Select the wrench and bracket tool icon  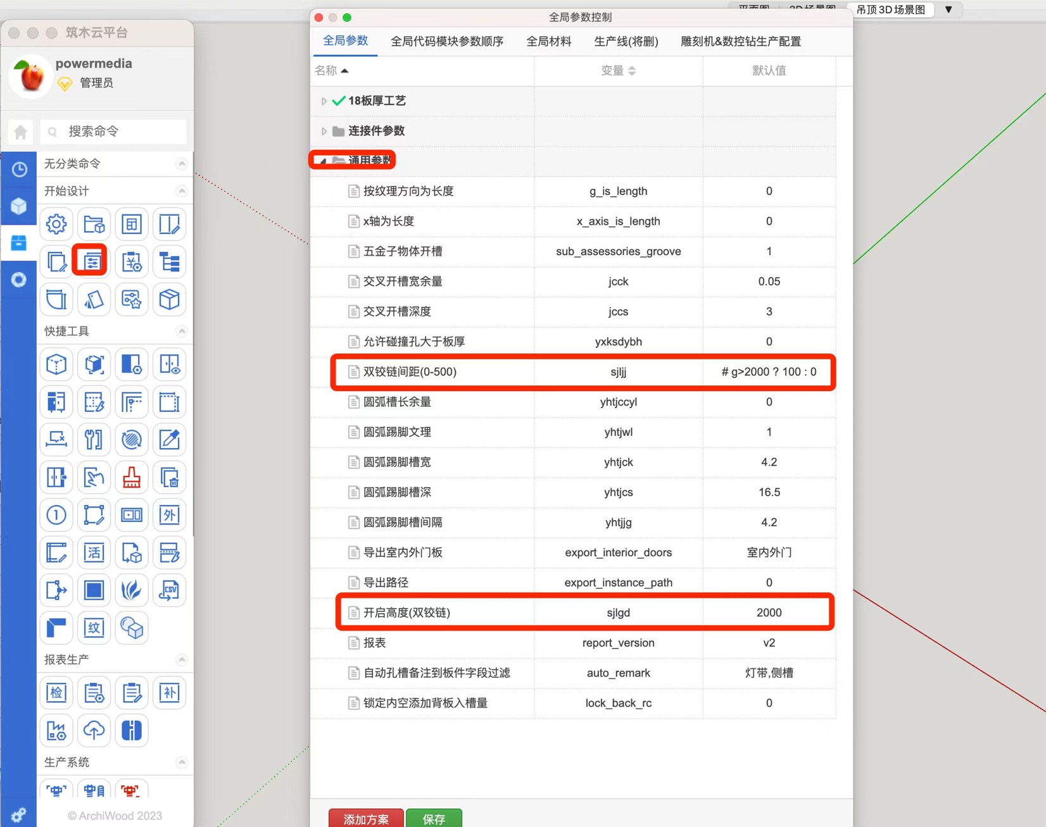[x=94, y=440]
